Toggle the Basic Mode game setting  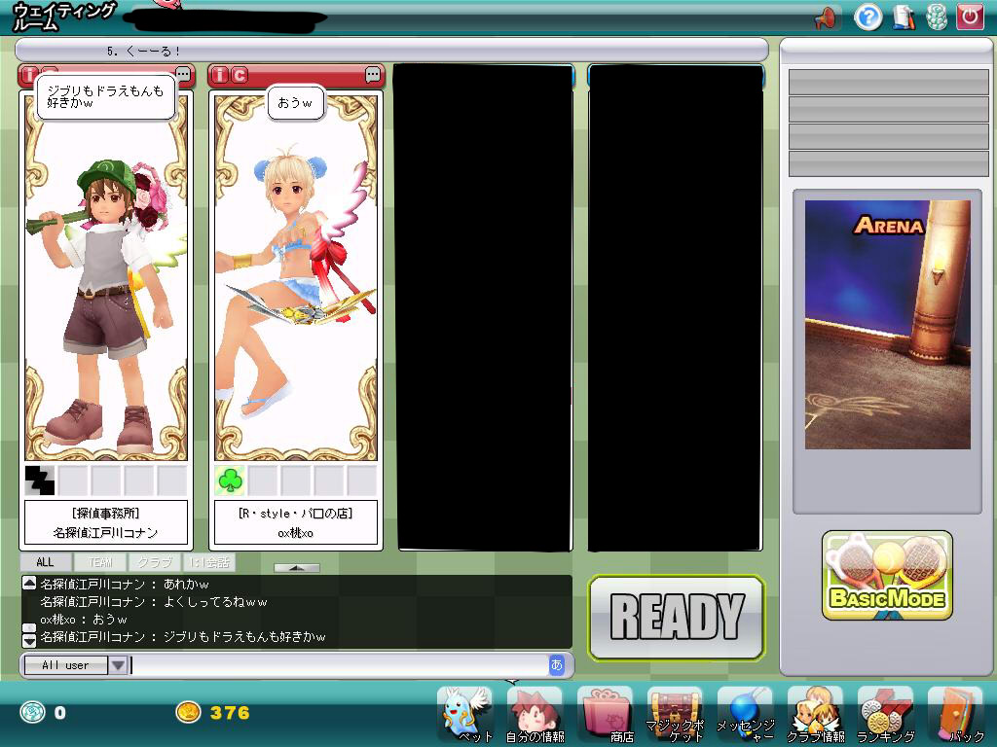tap(887, 576)
